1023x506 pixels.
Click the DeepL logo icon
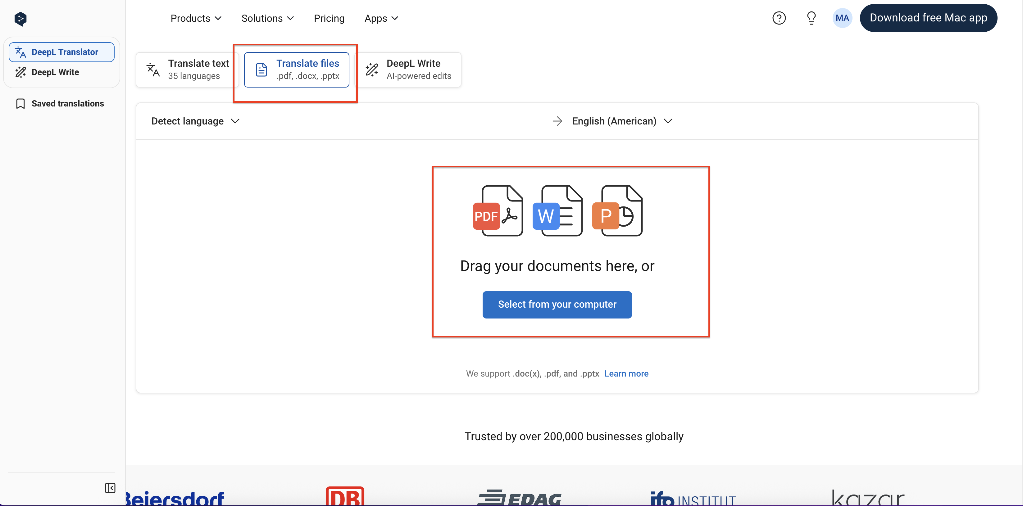[20, 19]
